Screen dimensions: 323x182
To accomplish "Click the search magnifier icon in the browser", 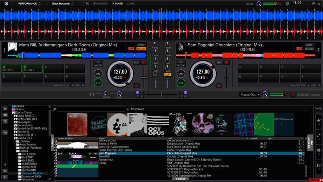I will coord(55,109).
